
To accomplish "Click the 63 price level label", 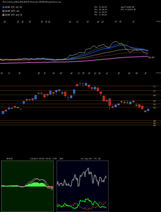I will pyautogui.click(x=154, y=95).
